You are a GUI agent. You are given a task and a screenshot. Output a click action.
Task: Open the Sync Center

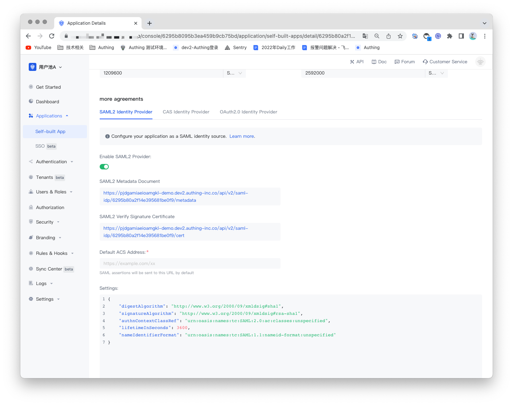point(49,269)
